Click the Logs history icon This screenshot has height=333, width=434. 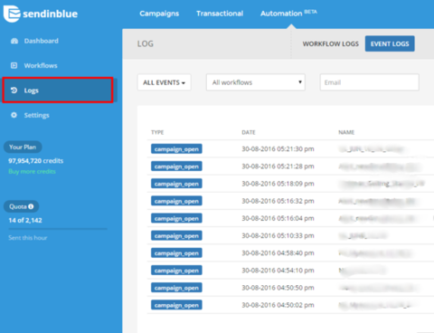tap(14, 90)
